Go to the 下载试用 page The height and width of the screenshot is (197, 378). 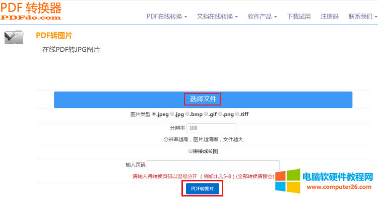click(x=299, y=17)
